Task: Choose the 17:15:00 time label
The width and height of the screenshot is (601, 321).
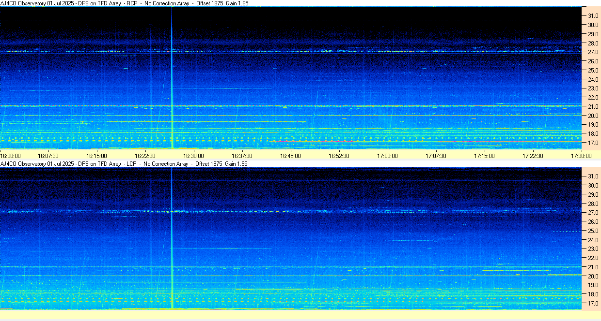Action: pyautogui.click(x=485, y=156)
